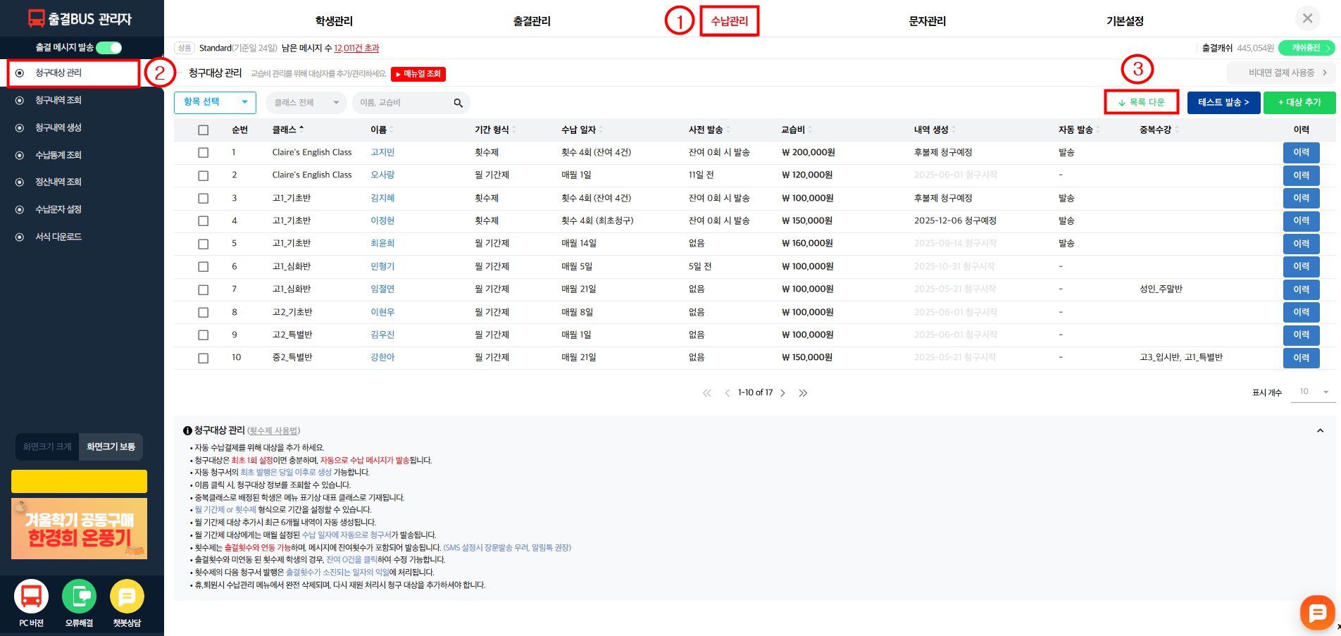The height and width of the screenshot is (636, 1341).
Task: Open the orange chat widget bubble
Action: click(1316, 613)
